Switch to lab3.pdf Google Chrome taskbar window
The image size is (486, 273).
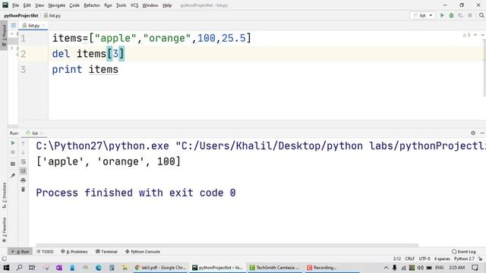pos(161,268)
